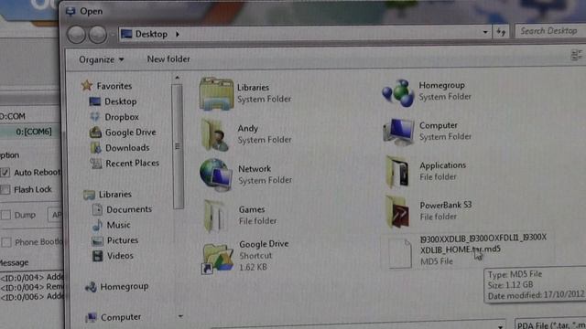Go back with the Back arrow button
The image size is (586, 329).
[77, 35]
